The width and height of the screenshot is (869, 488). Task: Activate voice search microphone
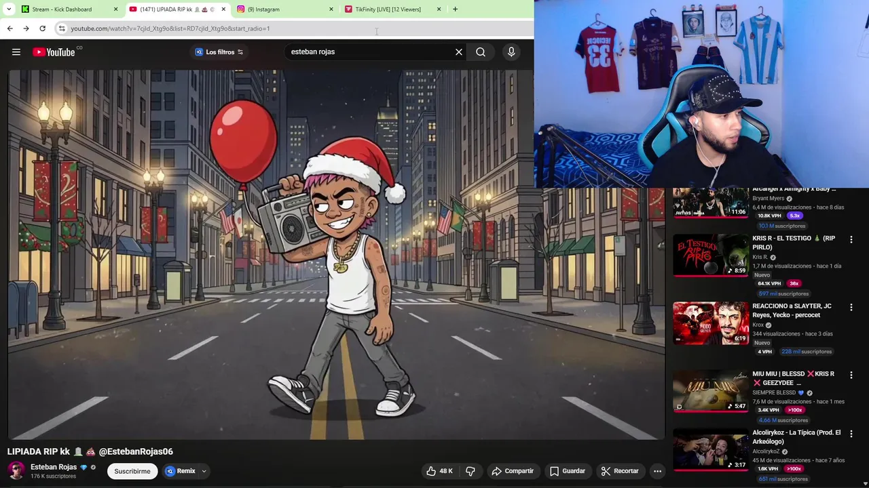click(x=511, y=52)
